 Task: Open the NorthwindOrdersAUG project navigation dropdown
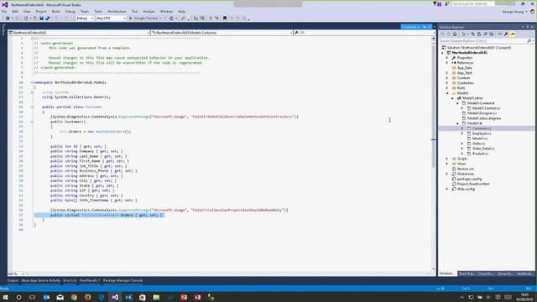(x=79, y=33)
